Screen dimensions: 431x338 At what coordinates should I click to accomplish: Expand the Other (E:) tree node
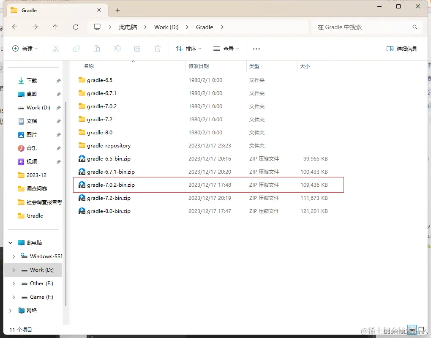pyautogui.click(x=14, y=283)
